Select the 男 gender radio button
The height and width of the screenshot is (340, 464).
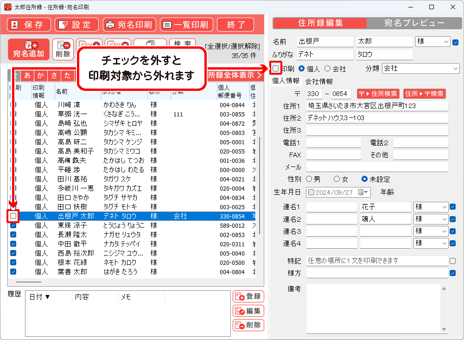[x=309, y=179]
